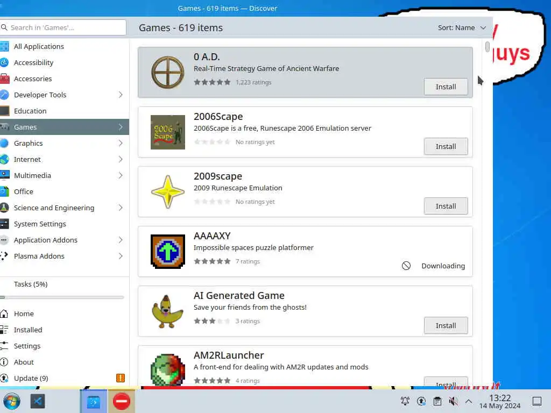The width and height of the screenshot is (551, 413).
Task: Click the muted volume tray icon
Action: [x=453, y=401]
